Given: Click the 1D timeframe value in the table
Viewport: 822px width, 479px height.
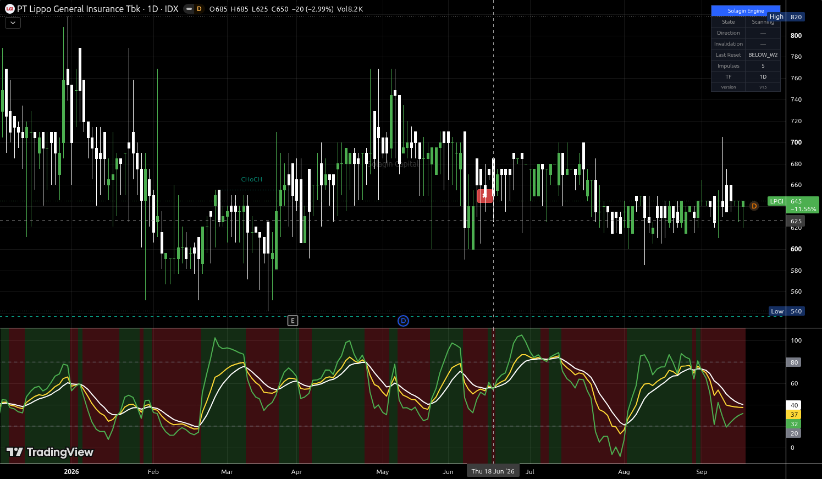Looking at the screenshot, I should click(x=763, y=77).
